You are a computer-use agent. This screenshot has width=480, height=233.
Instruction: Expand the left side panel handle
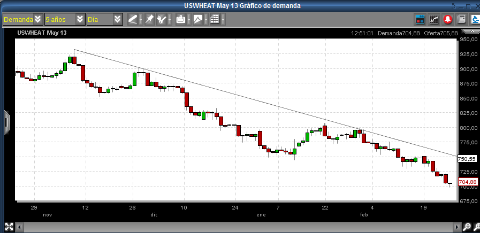click(x=6, y=122)
